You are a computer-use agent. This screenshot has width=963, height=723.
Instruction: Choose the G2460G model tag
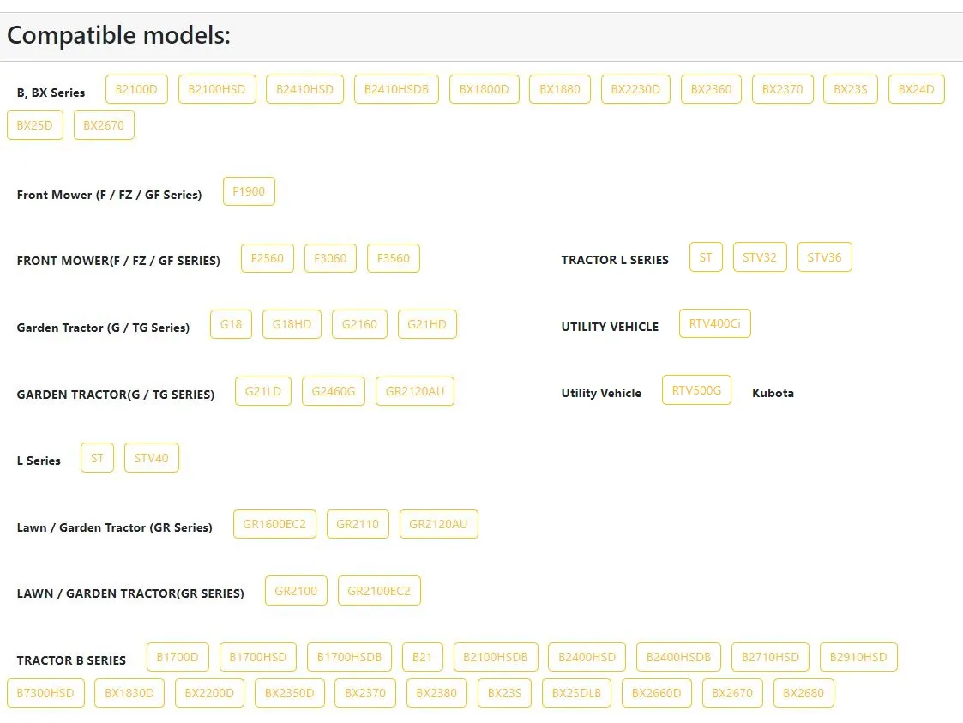point(334,391)
